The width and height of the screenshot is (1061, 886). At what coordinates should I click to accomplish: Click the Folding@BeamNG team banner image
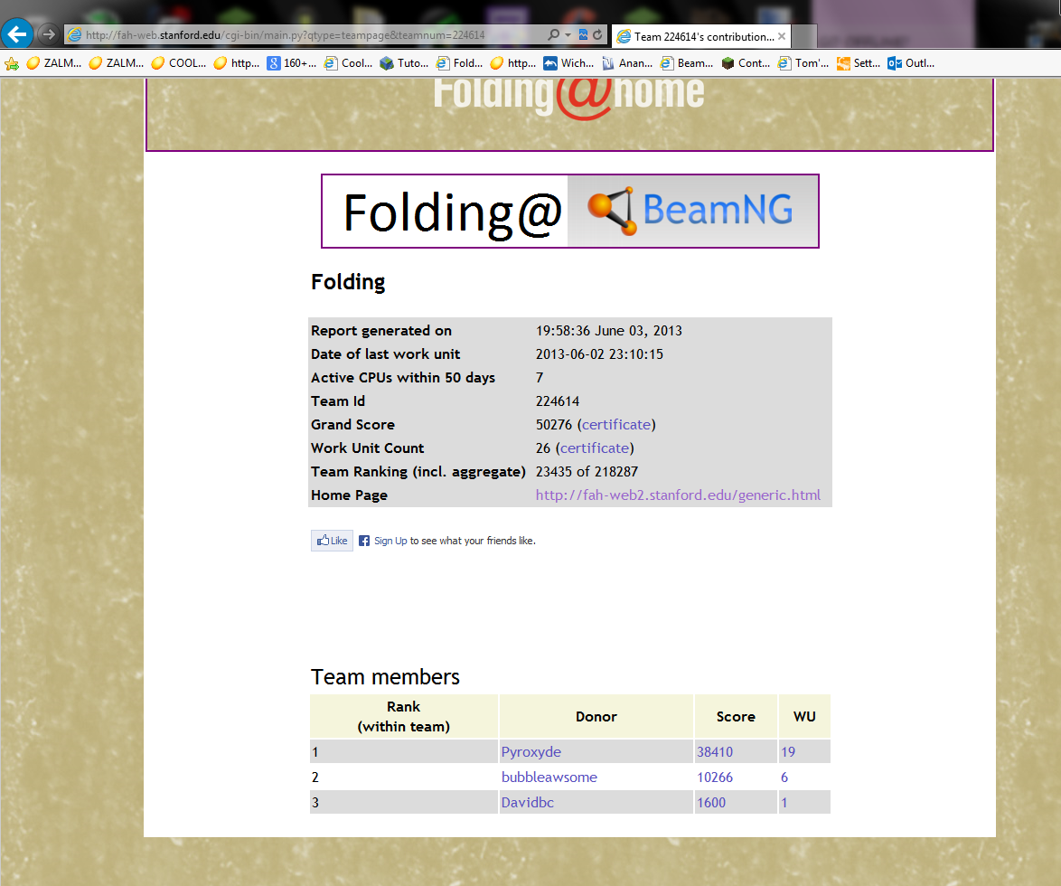pyautogui.click(x=569, y=212)
